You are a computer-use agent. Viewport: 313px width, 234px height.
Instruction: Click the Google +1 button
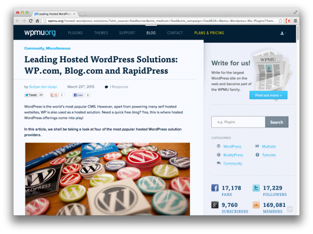coord(54,95)
